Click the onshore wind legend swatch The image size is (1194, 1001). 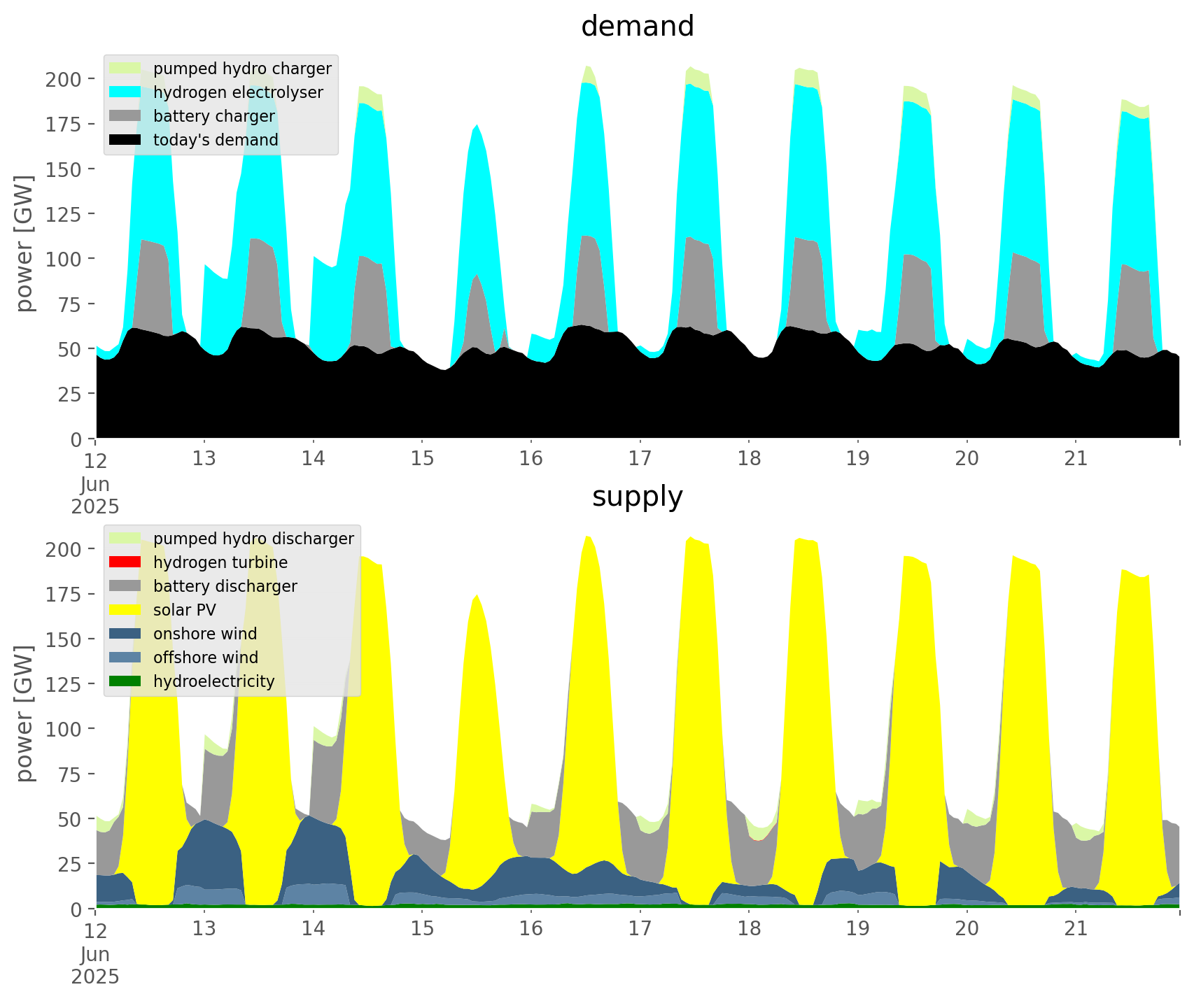[x=125, y=634]
